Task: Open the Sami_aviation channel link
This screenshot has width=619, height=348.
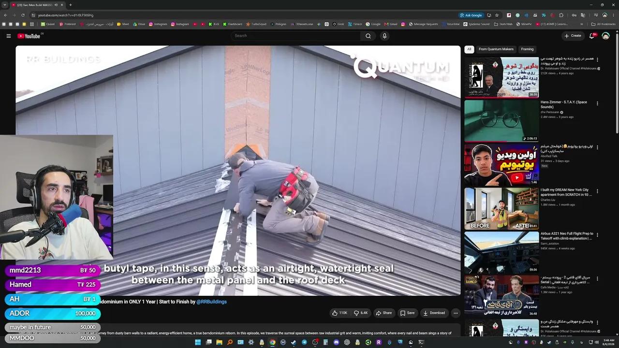Action: [x=549, y=244]
